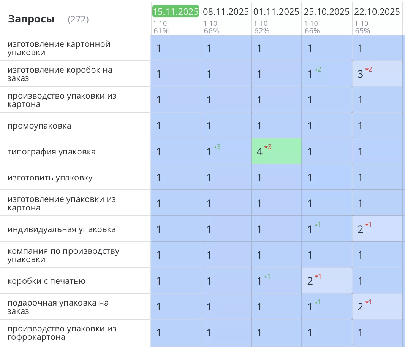This screenshot has width=405, height=347.
Task: Click the (272) queries count
Action: [x=78, y=19]
